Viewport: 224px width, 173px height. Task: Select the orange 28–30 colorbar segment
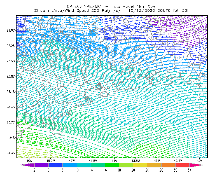pyautogui.click(x=169, y=165)
